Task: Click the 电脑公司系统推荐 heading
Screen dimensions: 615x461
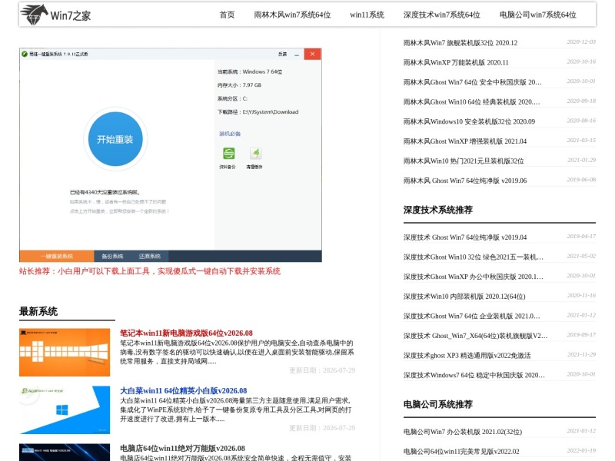Action: (437, 404)
